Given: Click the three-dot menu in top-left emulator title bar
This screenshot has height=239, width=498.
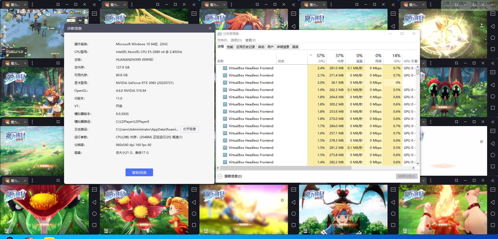Looking at the screenshot, I should tap(32, 5).
